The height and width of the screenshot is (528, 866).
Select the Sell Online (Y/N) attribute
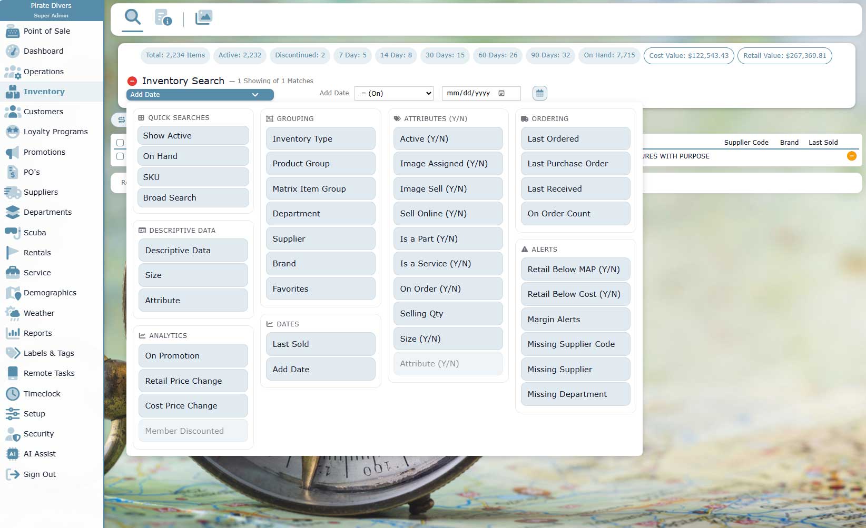coord(448,214)
